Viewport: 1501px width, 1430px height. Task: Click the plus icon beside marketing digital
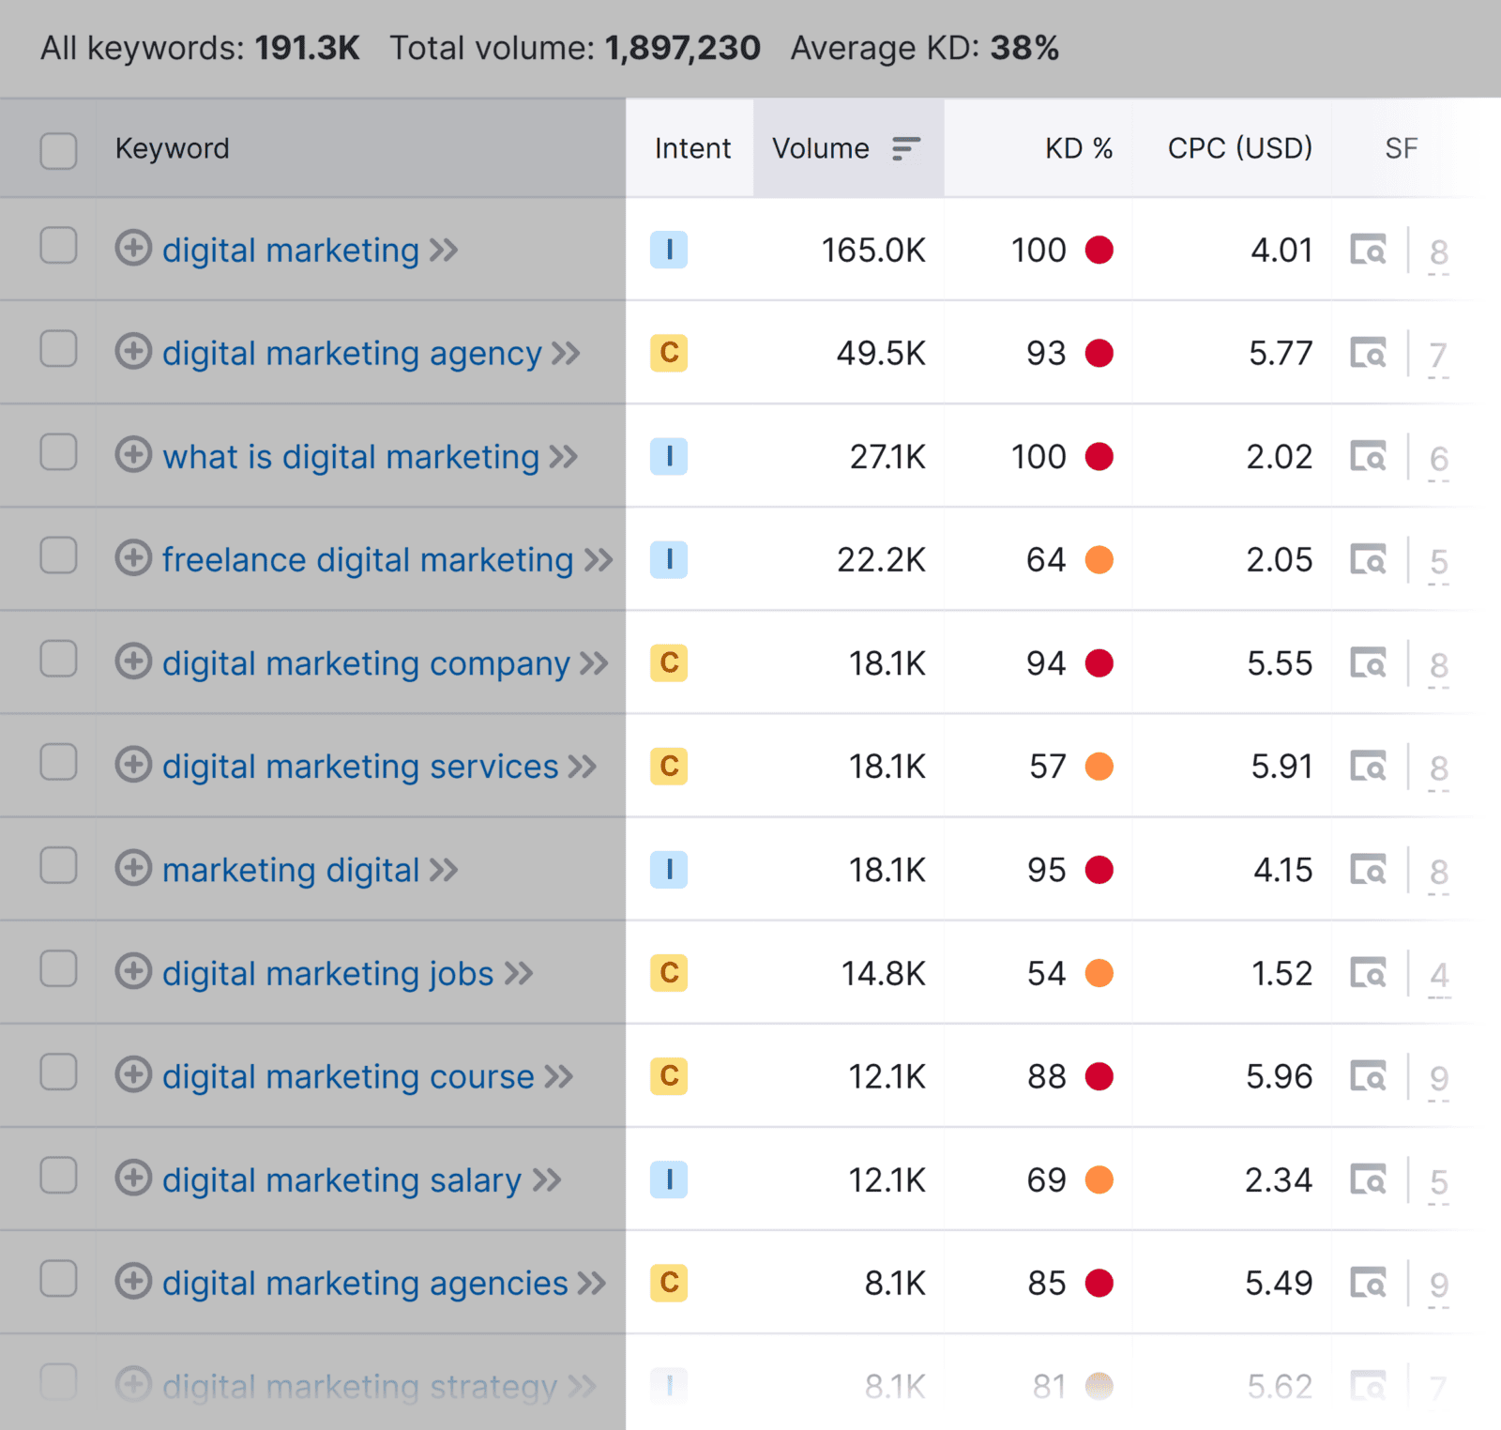pos(134,869)
